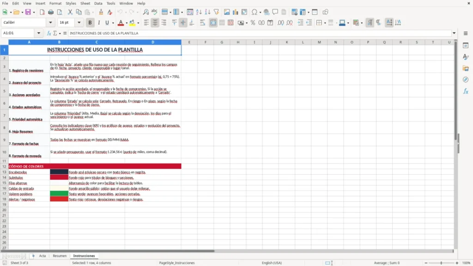This screenshot has height=266, width=473.
Task: Toggle Align Bottom vertical alignment
Action: [192, 23]
